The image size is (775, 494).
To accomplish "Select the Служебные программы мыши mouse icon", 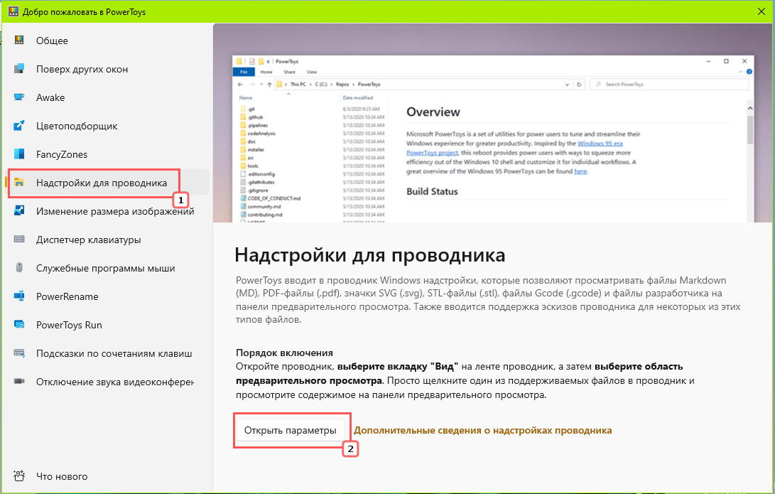I will coord(19,267).
